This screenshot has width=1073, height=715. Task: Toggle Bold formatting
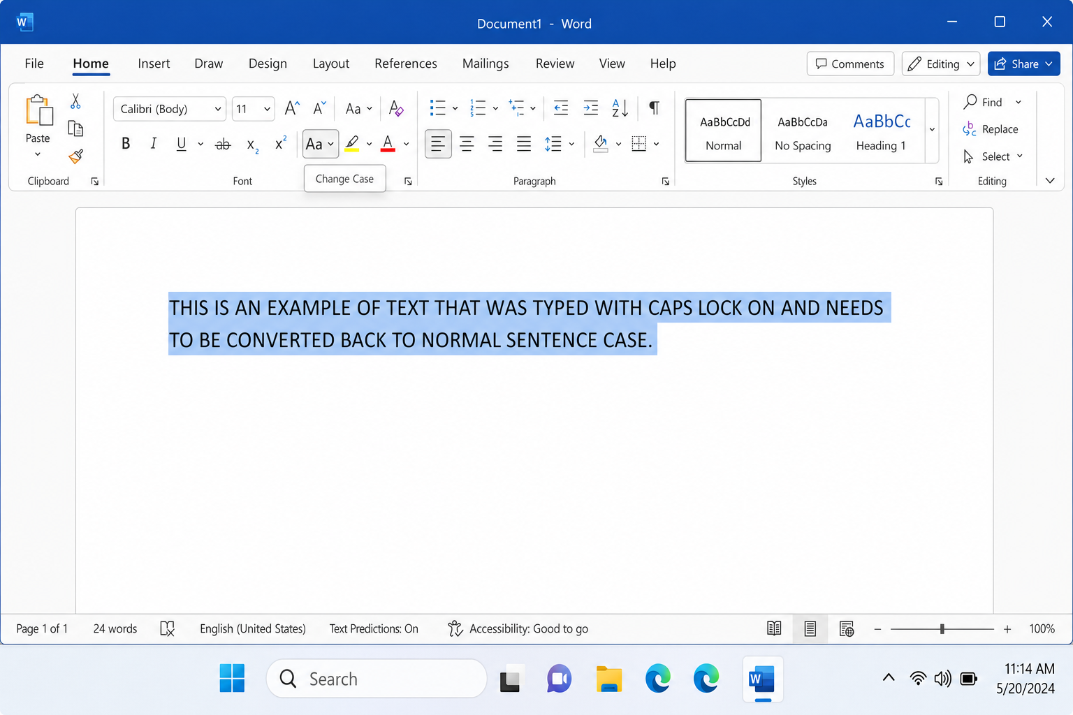[126, 144]
